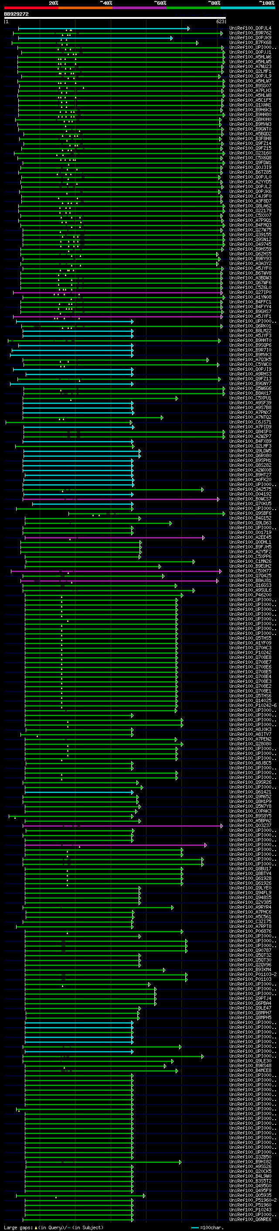Click the purple ~60% identity legend segment
The image size is (279, 1231).
click(140, 8)
